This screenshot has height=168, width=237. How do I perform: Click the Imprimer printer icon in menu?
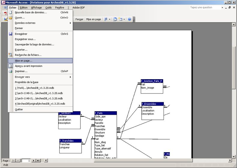coord(10,71)
